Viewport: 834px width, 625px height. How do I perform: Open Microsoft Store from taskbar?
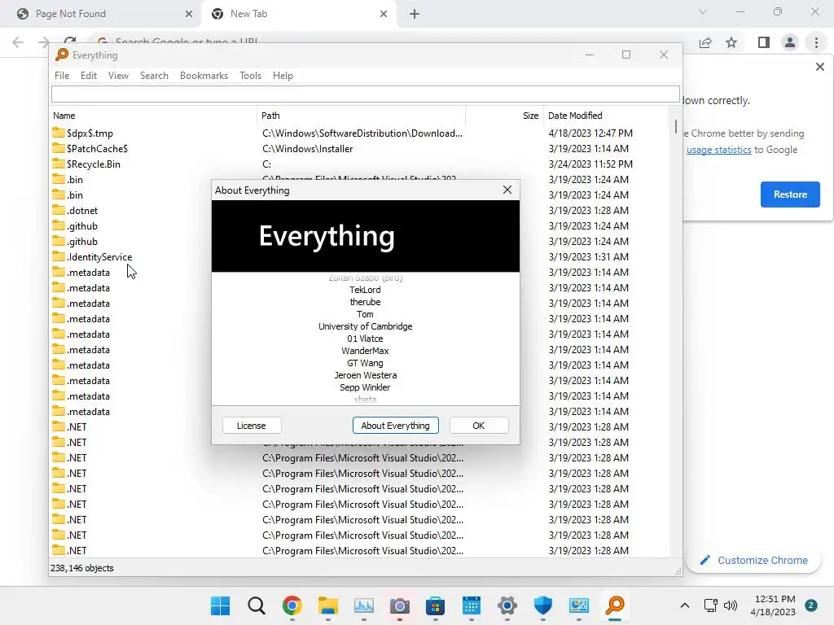[x=435, y=605]
